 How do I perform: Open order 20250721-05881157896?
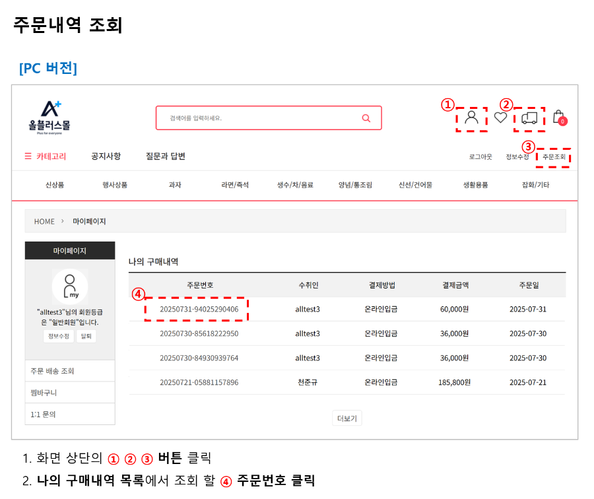pyautogui.click(x=199, y=382)
